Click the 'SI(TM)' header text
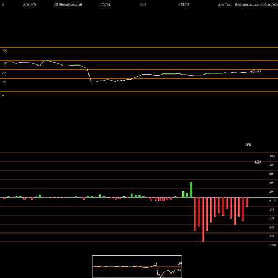Image resolution: width=278 pixels, height=278 pixels. click(106, 4)
